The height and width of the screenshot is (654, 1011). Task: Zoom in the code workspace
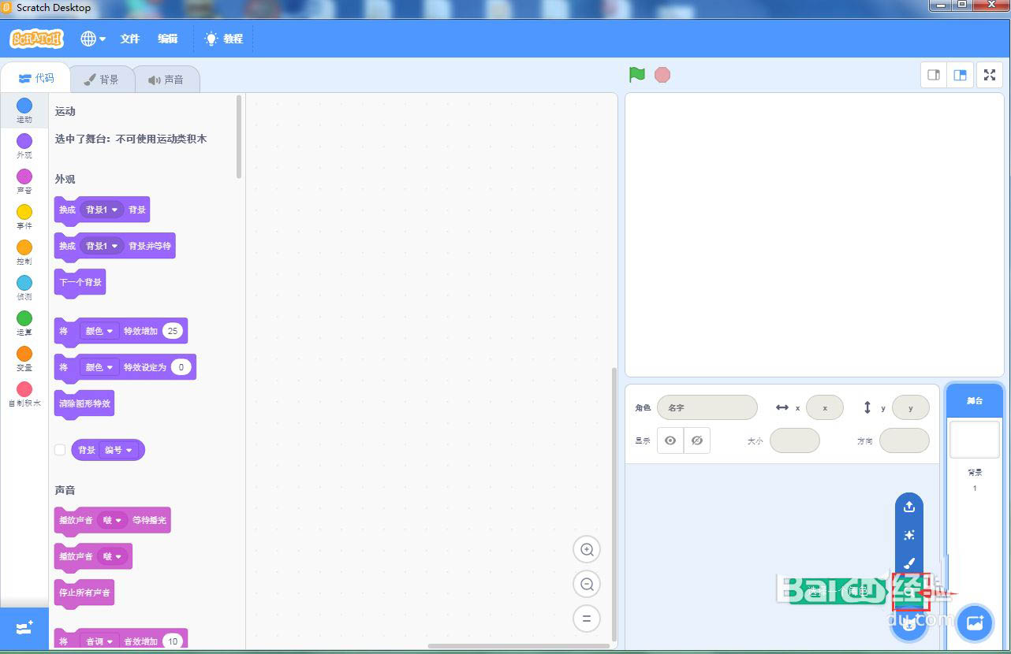(x=587, y=549)
